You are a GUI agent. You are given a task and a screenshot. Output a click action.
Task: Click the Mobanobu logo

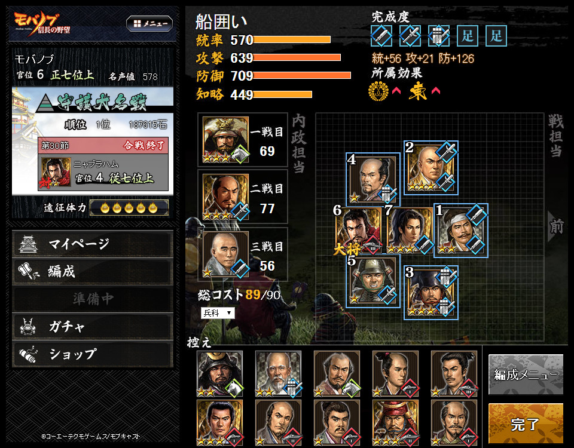coord(42,24)
